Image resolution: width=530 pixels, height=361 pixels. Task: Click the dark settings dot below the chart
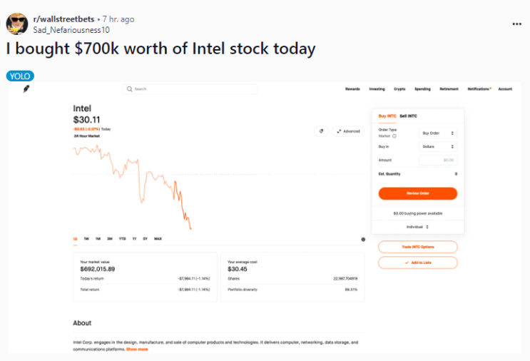coord(363,239)
